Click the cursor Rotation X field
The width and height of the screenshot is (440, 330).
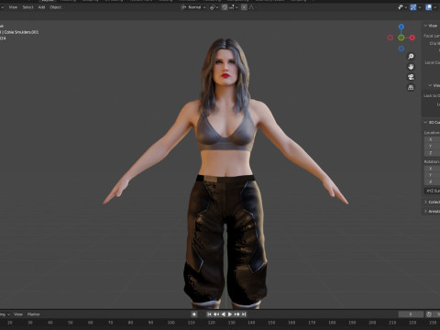coord(432,169)
